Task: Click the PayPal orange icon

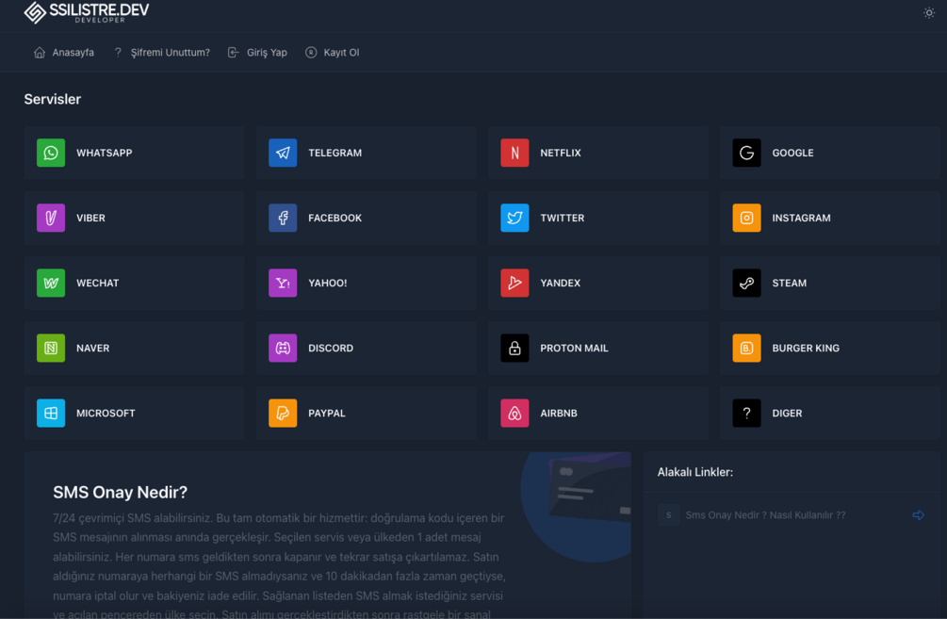Action: [x=283, y=414]
